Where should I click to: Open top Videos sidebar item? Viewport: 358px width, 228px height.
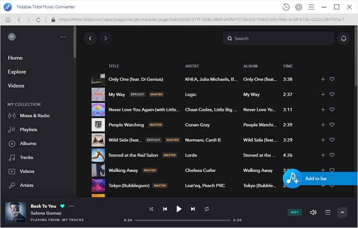pos(16,85)
